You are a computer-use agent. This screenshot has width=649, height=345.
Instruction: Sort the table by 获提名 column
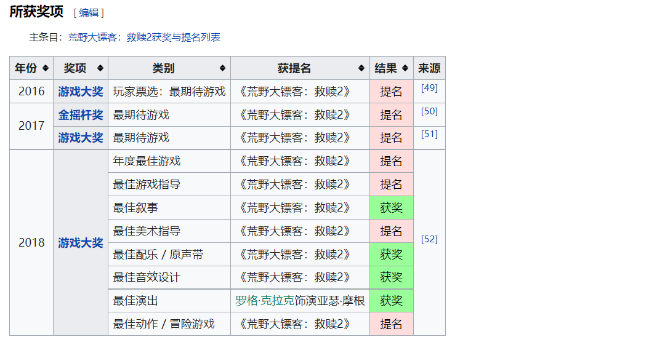pyautogui.click(x=361, y=68)
